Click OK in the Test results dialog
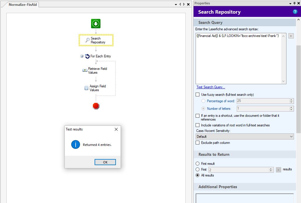 coord(105,162)
